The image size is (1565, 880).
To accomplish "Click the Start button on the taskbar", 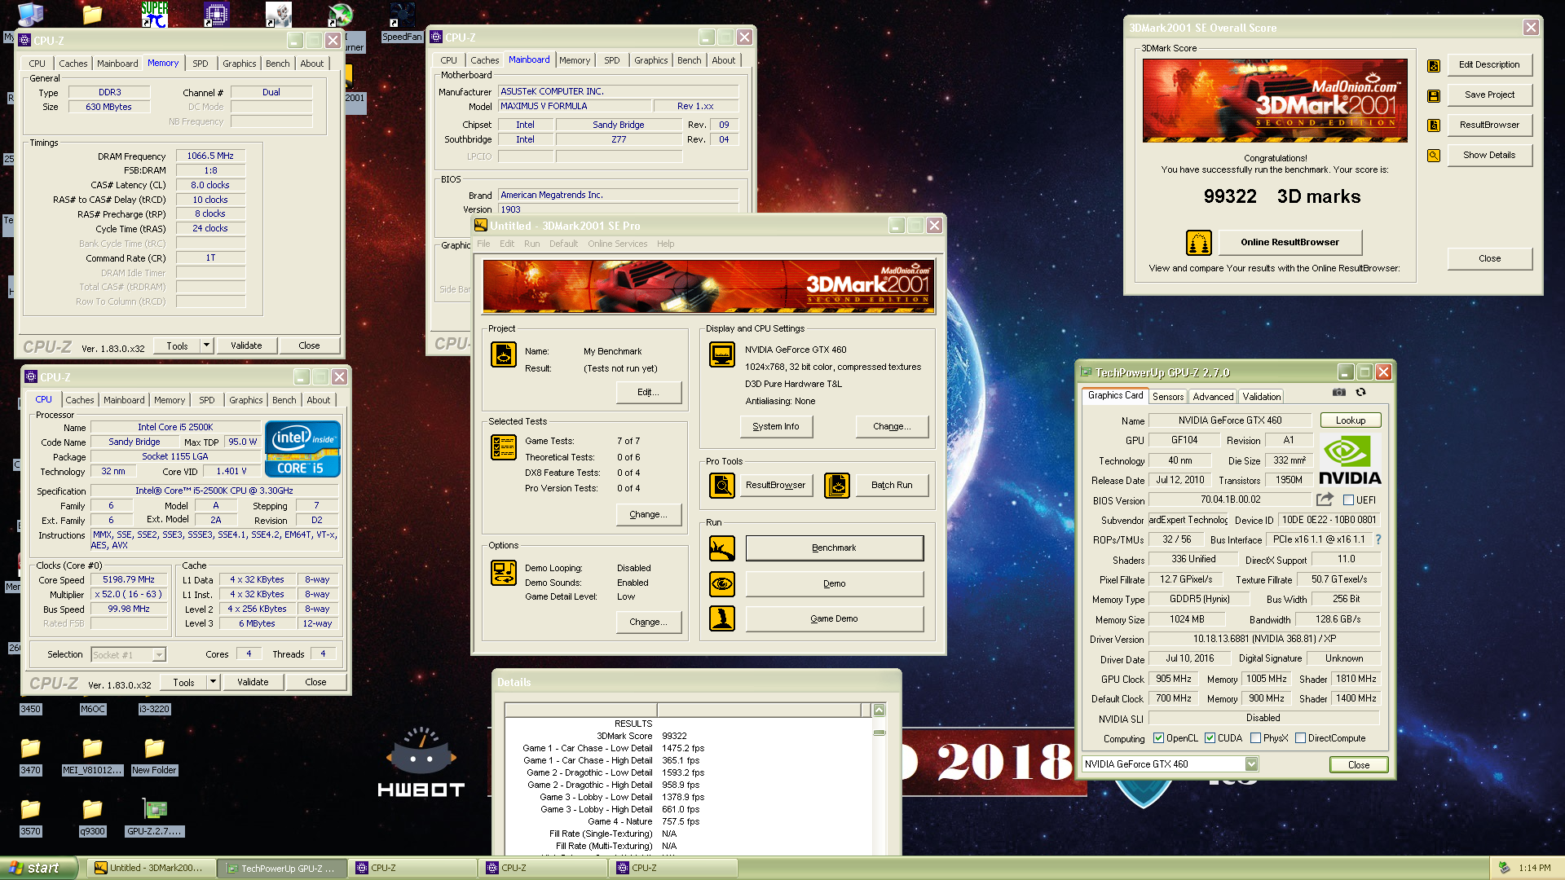I will [x=37, y=869].
